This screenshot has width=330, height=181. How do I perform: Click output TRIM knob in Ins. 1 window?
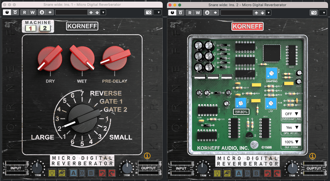pos(127,168)
